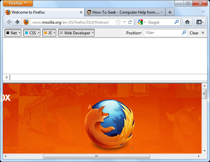Click the search magnifier in Google box
This screenshot has width=210, height=162.
click(177, 22)
